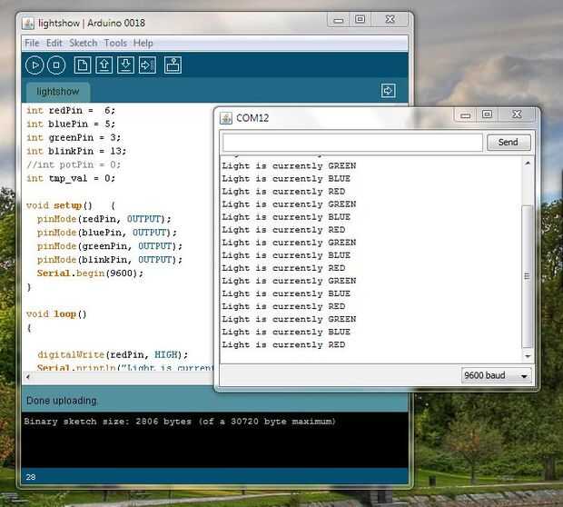Image resolution: width=563 pixels, height=507 pixels.
Task: Click the 'Done uploading' status message
Action: coord(62,401)
